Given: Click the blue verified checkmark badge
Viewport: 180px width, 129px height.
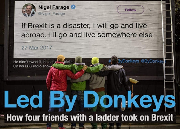Looking at the screenshot, I should pos(73,7).
